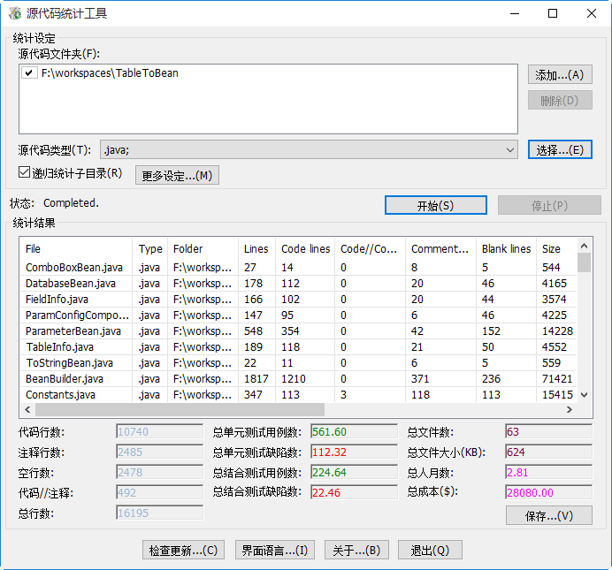The image size is (612, 570).
Task: Select DatabaseBean.java row
Action: click(x=299, y=284)
